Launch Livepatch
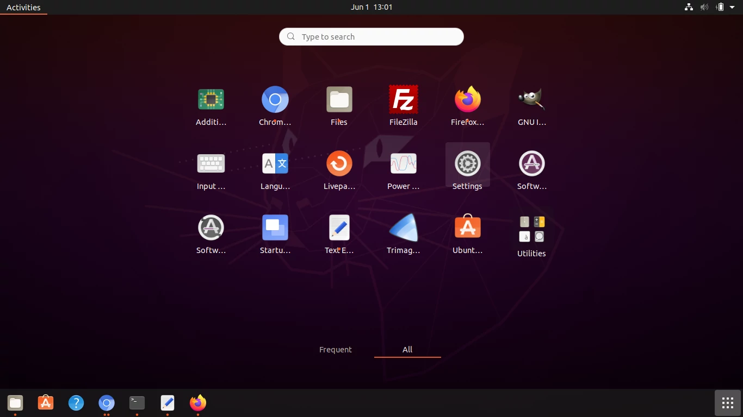This screenshot has width=743, height=417. [x=339, y=170]
